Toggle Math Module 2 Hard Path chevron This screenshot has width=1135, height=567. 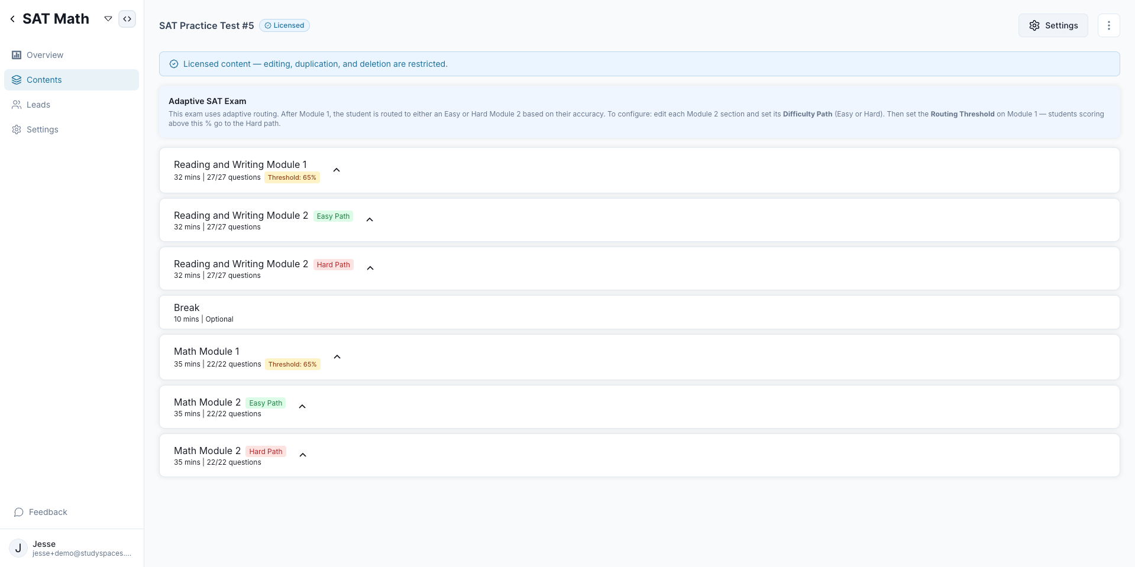[303, 455]
